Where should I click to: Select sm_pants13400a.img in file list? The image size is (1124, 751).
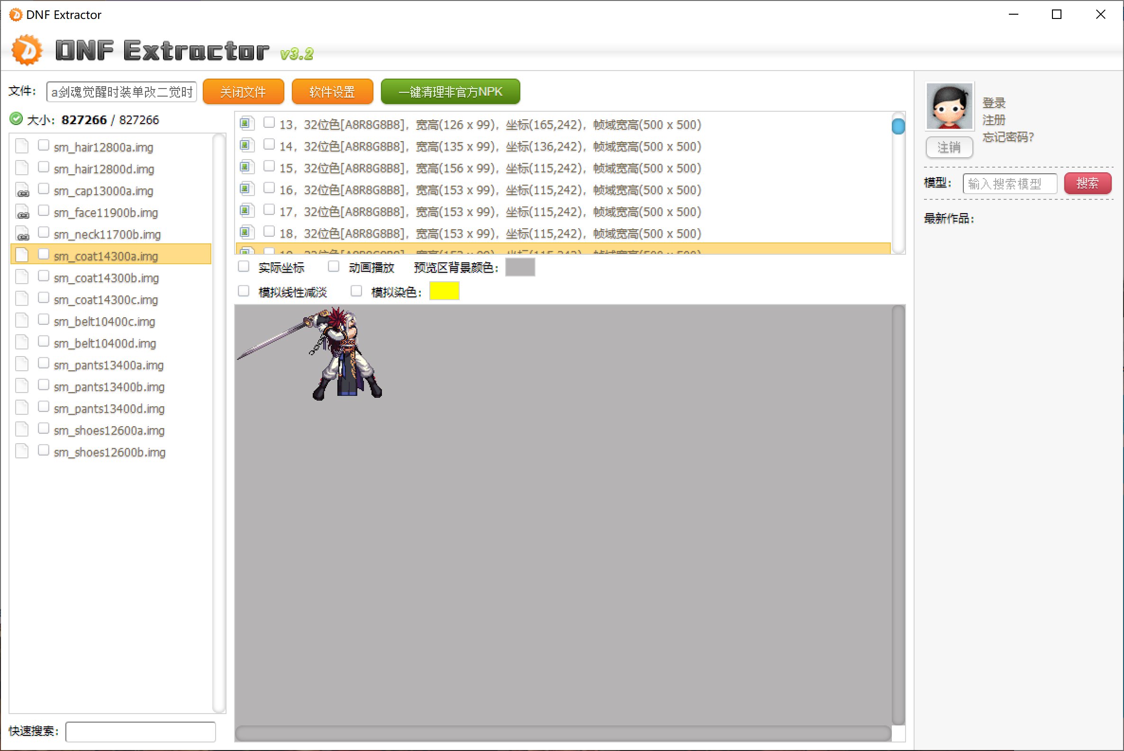click(109, 365)
